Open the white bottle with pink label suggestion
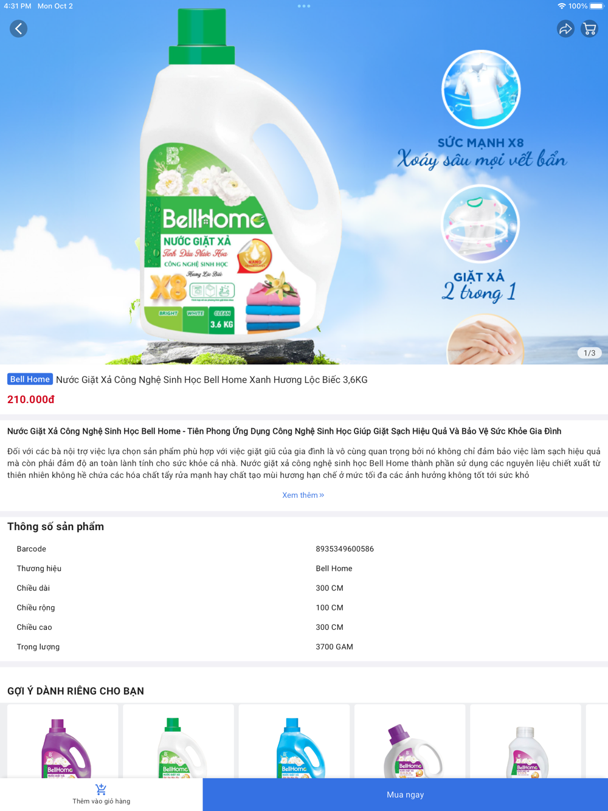The height and width of the screenshot is (811, 608). [x=526, y=742]
